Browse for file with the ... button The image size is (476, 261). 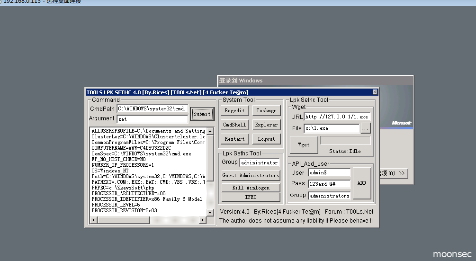[365, 128]
